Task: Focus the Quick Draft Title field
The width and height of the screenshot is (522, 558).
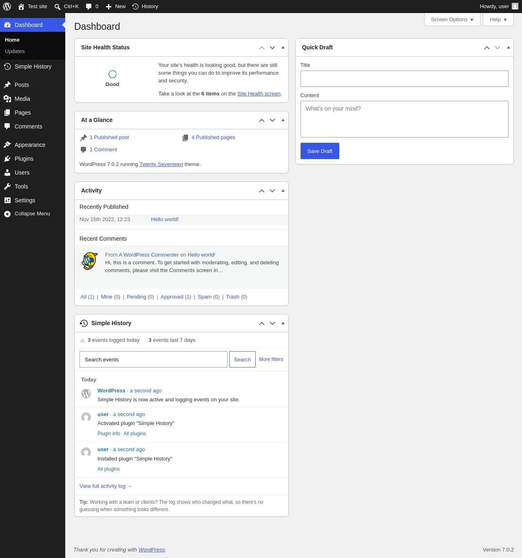Action: [405, 79]
